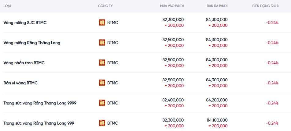Screen dimensions: 291x131
Task: Open the Vàng nhẫn trơn BTMC entry
Action: [x=24, y=63]
